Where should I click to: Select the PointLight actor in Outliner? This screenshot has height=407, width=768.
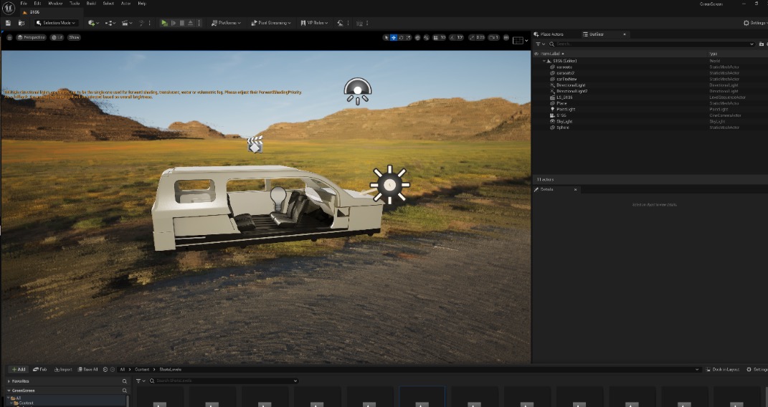pyautogui.click(x=566, y=110)
